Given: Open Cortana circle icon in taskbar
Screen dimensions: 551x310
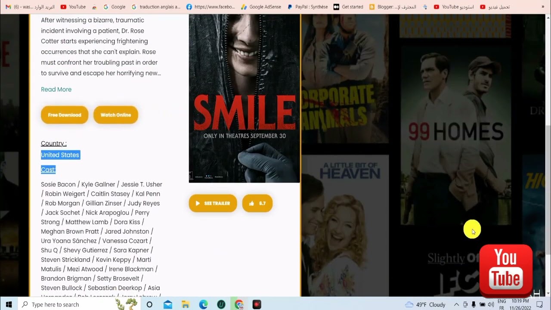Looking at the screenshot, I should (149, 304).
